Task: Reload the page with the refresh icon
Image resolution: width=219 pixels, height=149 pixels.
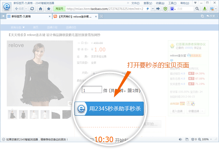Action: point(32,9)
